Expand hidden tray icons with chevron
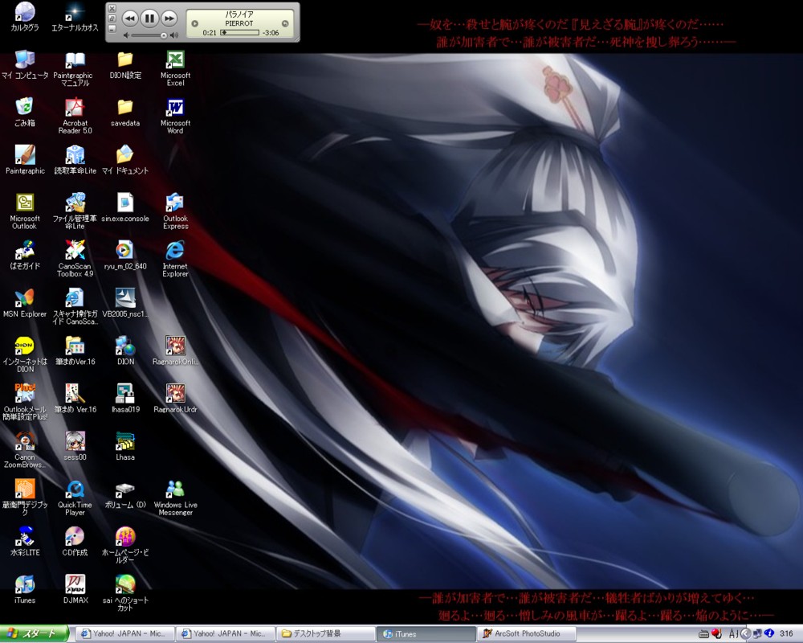Image resolution: width=803 pixels, height=643 pixels. pos(746,634)
